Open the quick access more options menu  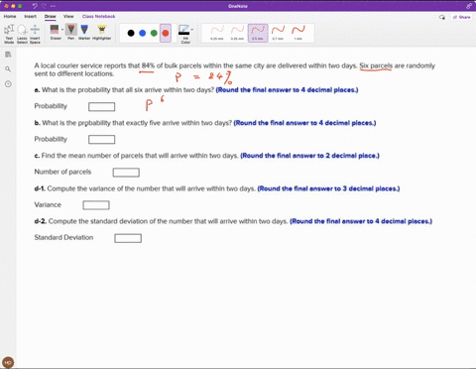click(x=54, y=6)
